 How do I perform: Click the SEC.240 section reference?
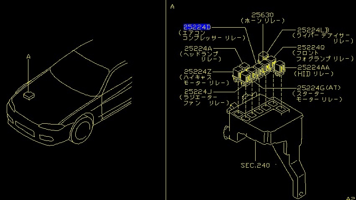coord(255,165)
